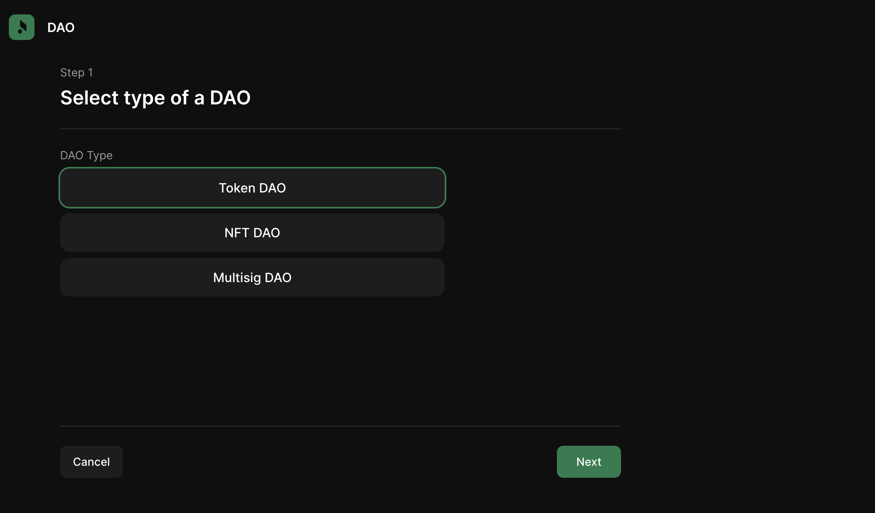Click the Step 1 label
Screen dimensions: 875x513
[77, 72]
